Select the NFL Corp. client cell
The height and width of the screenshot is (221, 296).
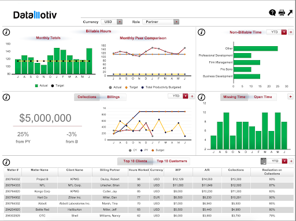[x=75, y=185]
